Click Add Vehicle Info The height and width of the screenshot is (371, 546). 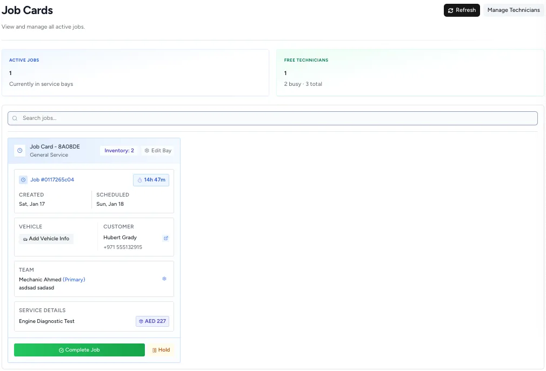(x=46, y=239)
